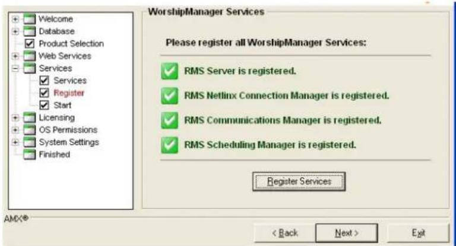Go to previous page with Back
Screen dimensions: 456x246
click(x=285, y=233)
